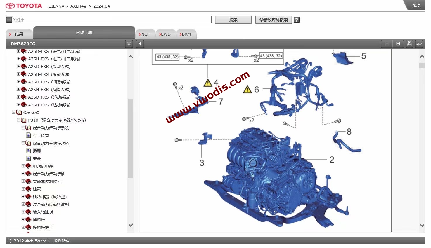Click the 诊断故障码搜索 button
Screen dimensions: 431x248
(273, 20)
